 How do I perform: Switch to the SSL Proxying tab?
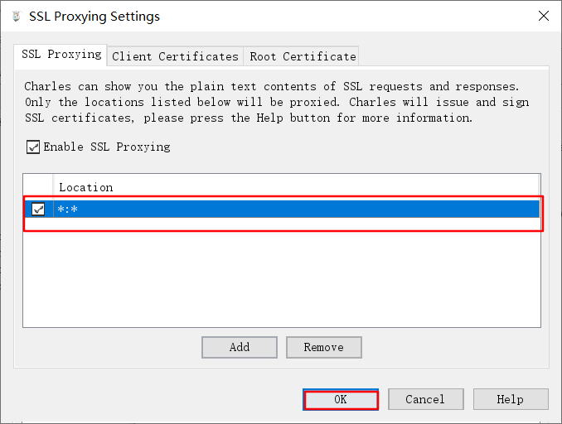pos(61,55)
